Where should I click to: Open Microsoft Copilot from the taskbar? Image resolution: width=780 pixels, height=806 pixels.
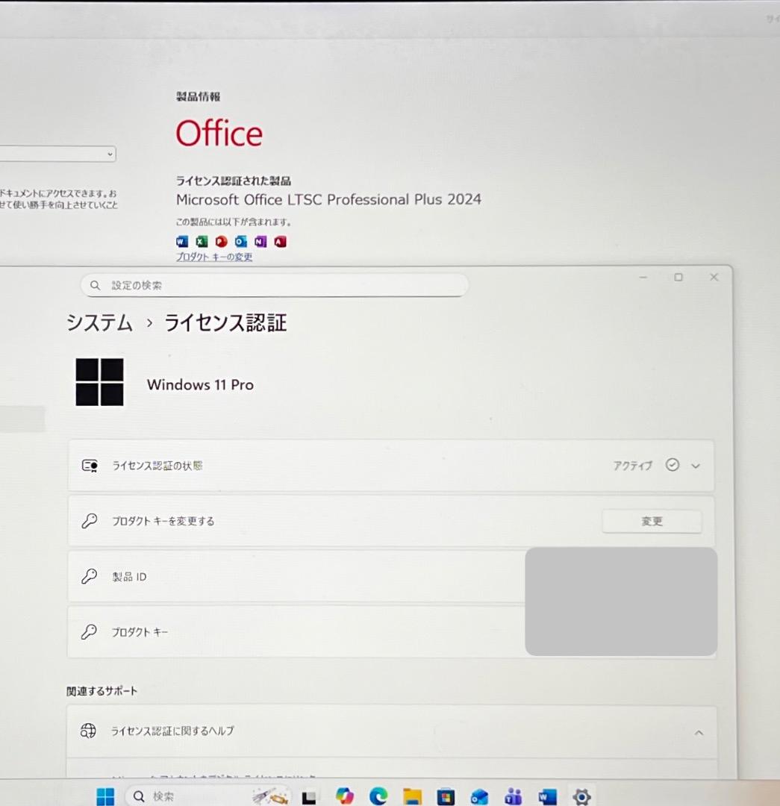(x=344, y=796)
